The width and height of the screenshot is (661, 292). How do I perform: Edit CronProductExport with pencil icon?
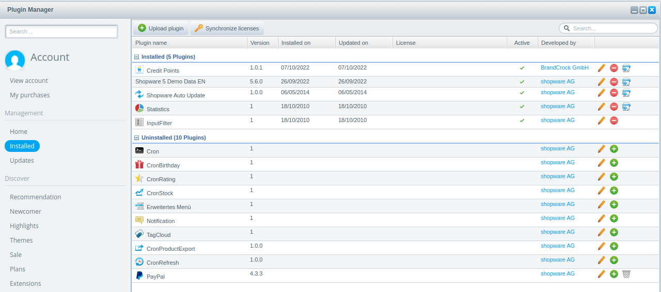click(602, 246)
